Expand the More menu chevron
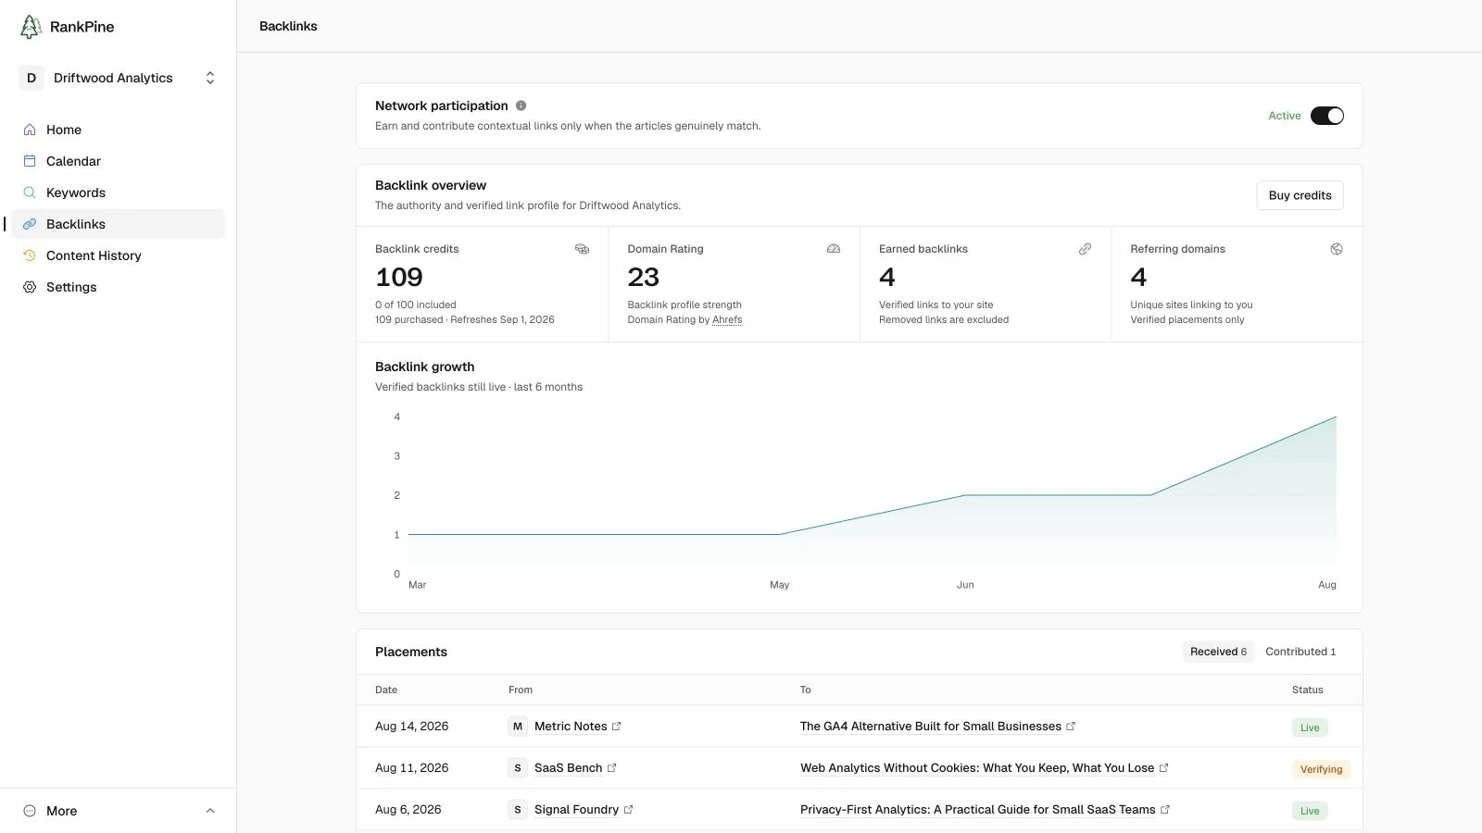This screenshot has height=833, width=1482. pyautogui.click(x=210, y=811)
